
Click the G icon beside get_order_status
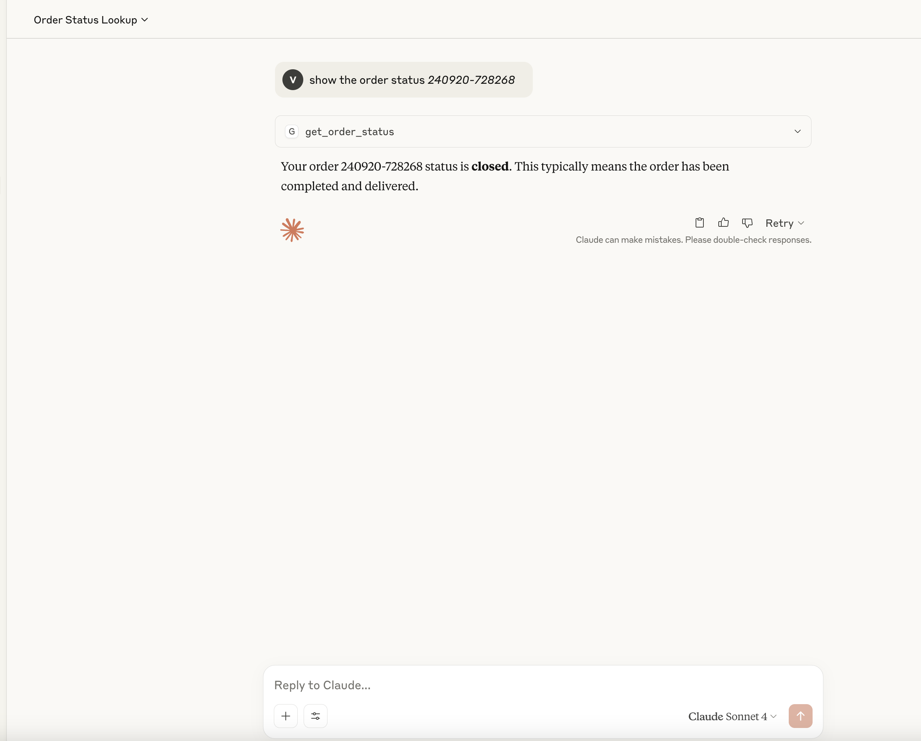(292, 131)
